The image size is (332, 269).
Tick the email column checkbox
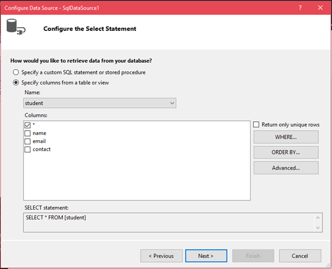tap(28, 141)
